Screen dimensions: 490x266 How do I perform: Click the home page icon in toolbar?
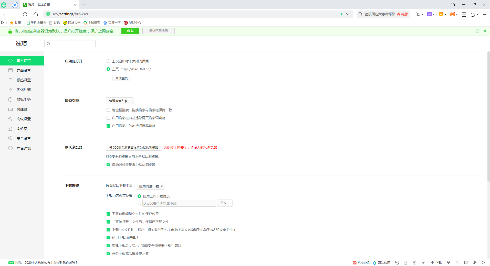click(x=36, y=14)
